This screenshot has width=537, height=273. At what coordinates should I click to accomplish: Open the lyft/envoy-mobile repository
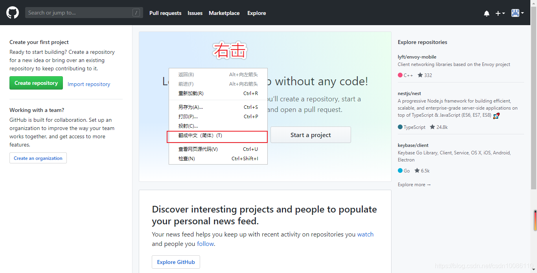[x=417, y=57]
